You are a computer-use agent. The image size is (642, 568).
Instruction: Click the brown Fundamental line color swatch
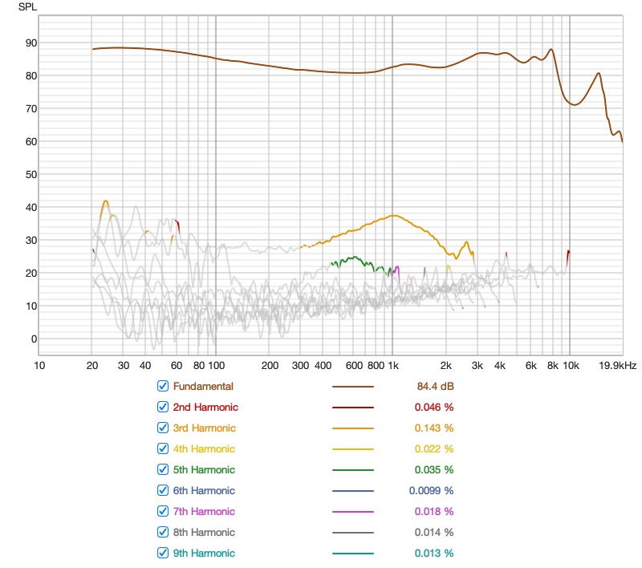353,387
